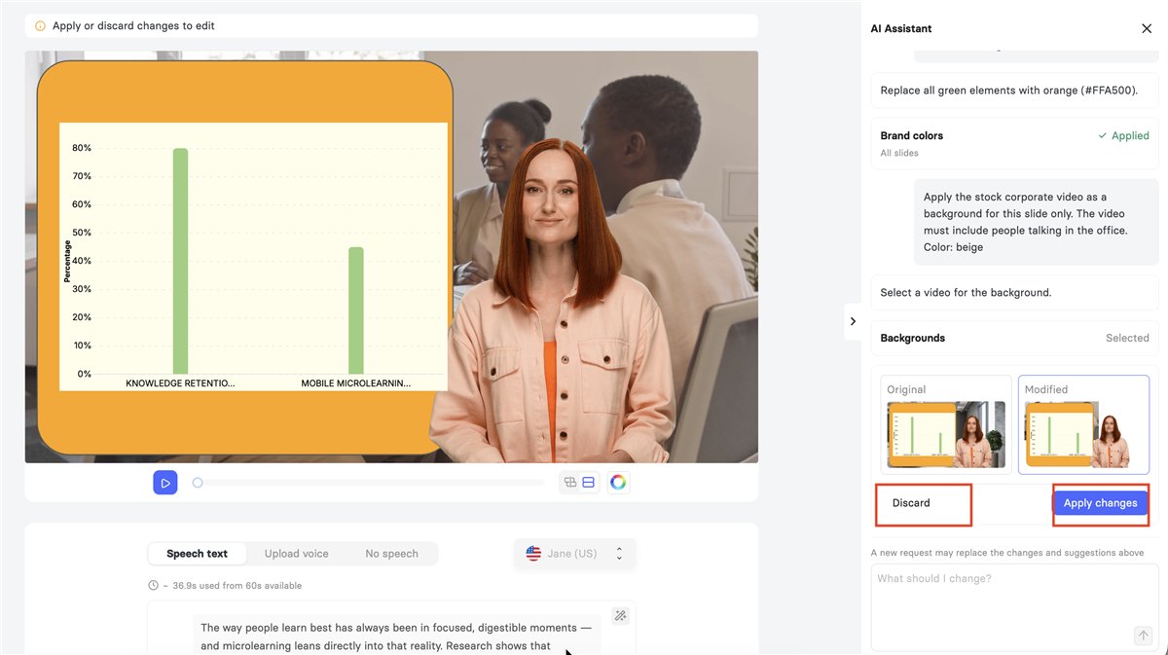Select the Speech text tab

(x=197, y=554)
